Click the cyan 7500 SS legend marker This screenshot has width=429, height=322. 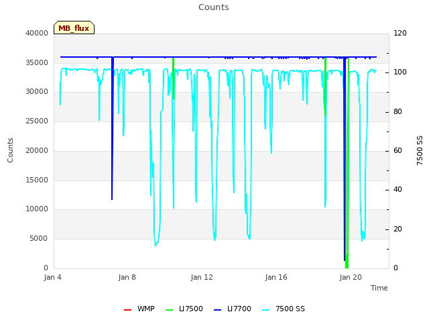(266, 310)
